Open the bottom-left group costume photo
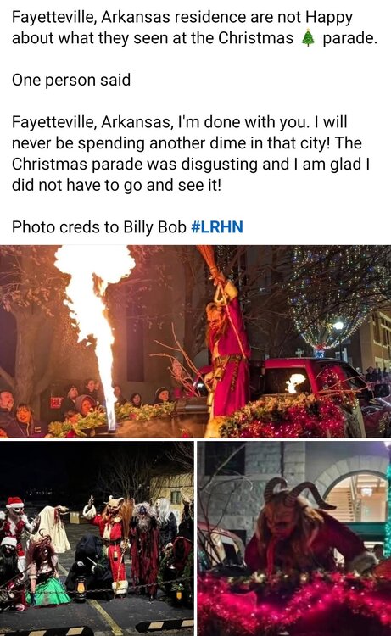391x636 pixels. click(x=97, y=538)
